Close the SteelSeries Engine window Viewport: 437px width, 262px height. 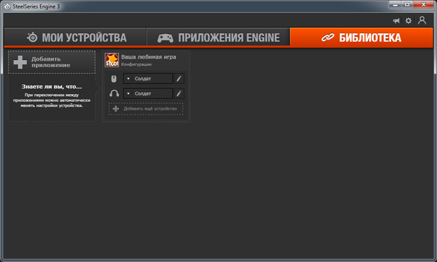[424, 5]
